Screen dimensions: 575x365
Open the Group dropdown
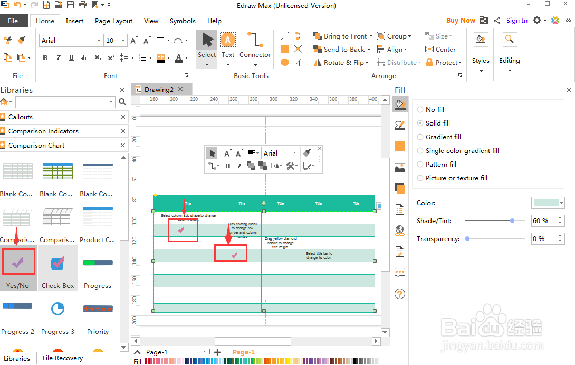[x=394, y=36]
